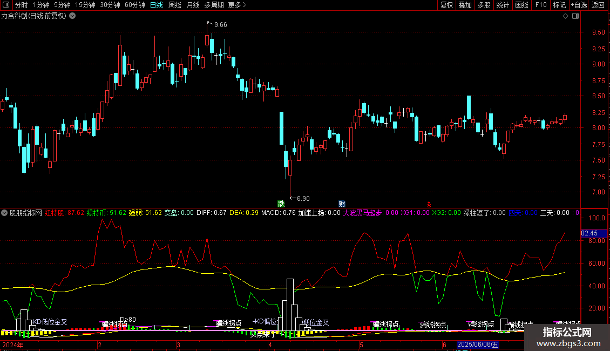The image size is (610, 351).
Task: Open the 画线 drawing tools
Action: pos(521,5)
